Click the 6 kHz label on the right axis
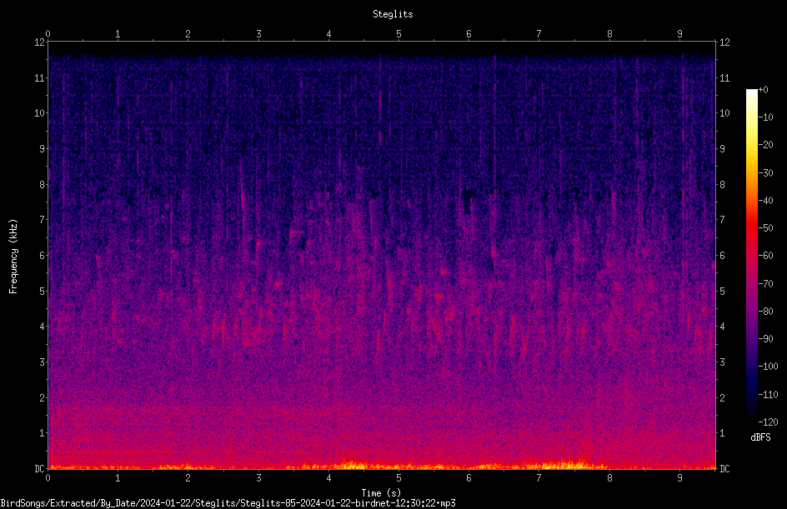 (x=722, y=255)
